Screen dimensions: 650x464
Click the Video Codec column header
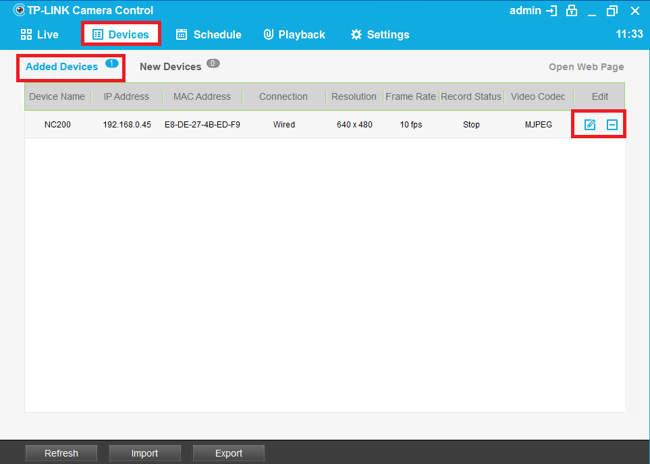click(x=538, y=96)
